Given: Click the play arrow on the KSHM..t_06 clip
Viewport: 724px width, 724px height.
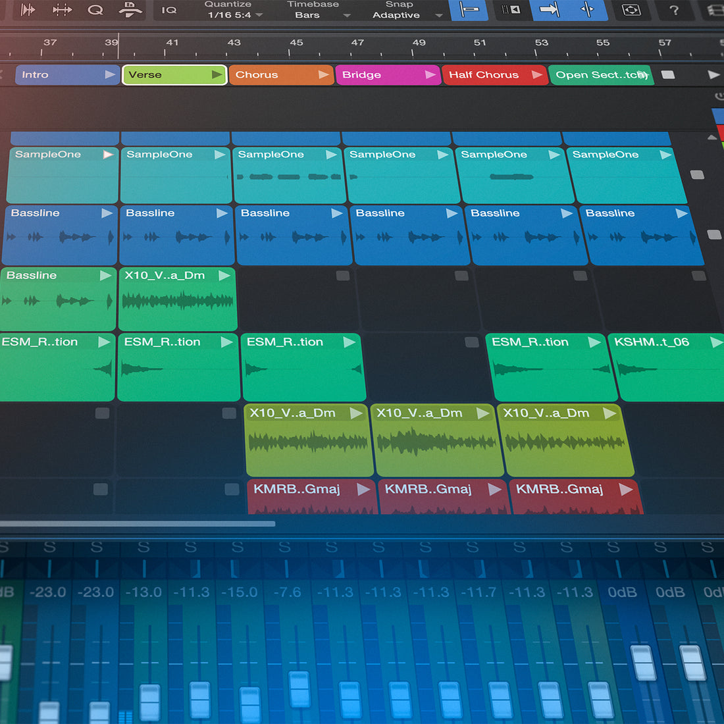Looking at the screenshot, I should 716,342.
